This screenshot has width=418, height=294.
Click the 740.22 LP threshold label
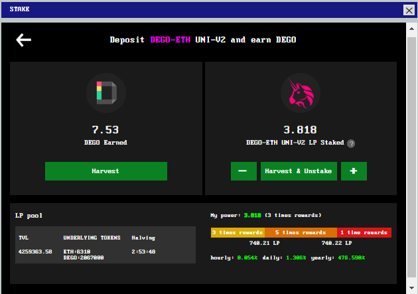coord(336,243)
